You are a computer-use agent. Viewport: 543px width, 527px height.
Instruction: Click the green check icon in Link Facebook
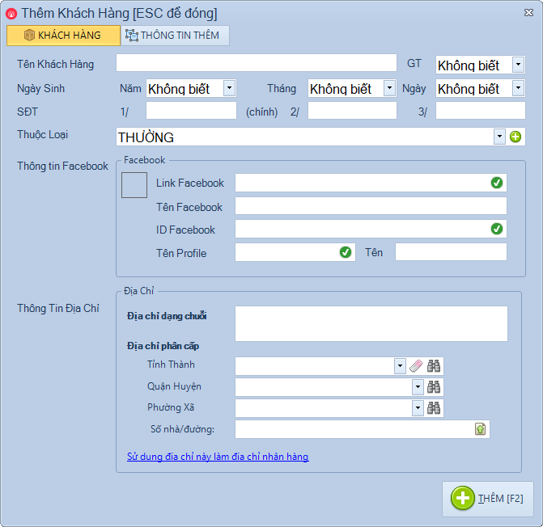497,183
